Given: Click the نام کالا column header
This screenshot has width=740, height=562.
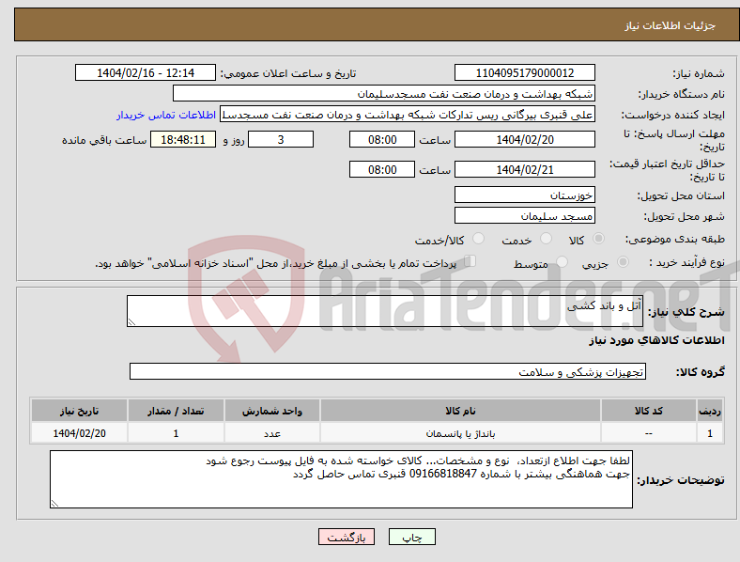Looking at the screenshot, I should 460,411.
